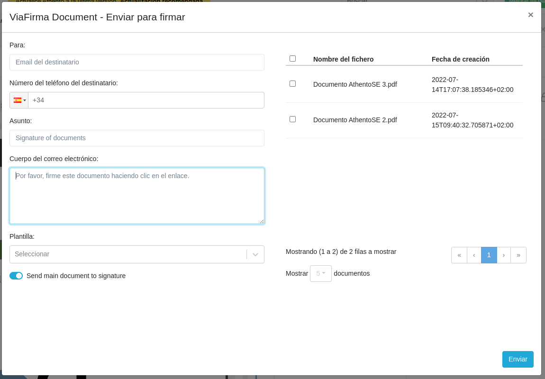Click the Asunto subject input field
The height and width of the screenshot is (379, 545).
pyautogui.click(x=136, y=138)
